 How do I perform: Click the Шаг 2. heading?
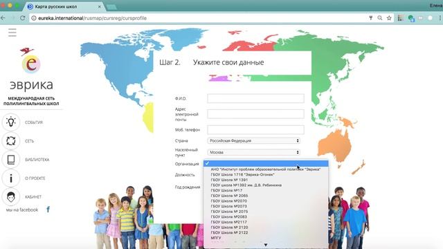coord(170,62)
